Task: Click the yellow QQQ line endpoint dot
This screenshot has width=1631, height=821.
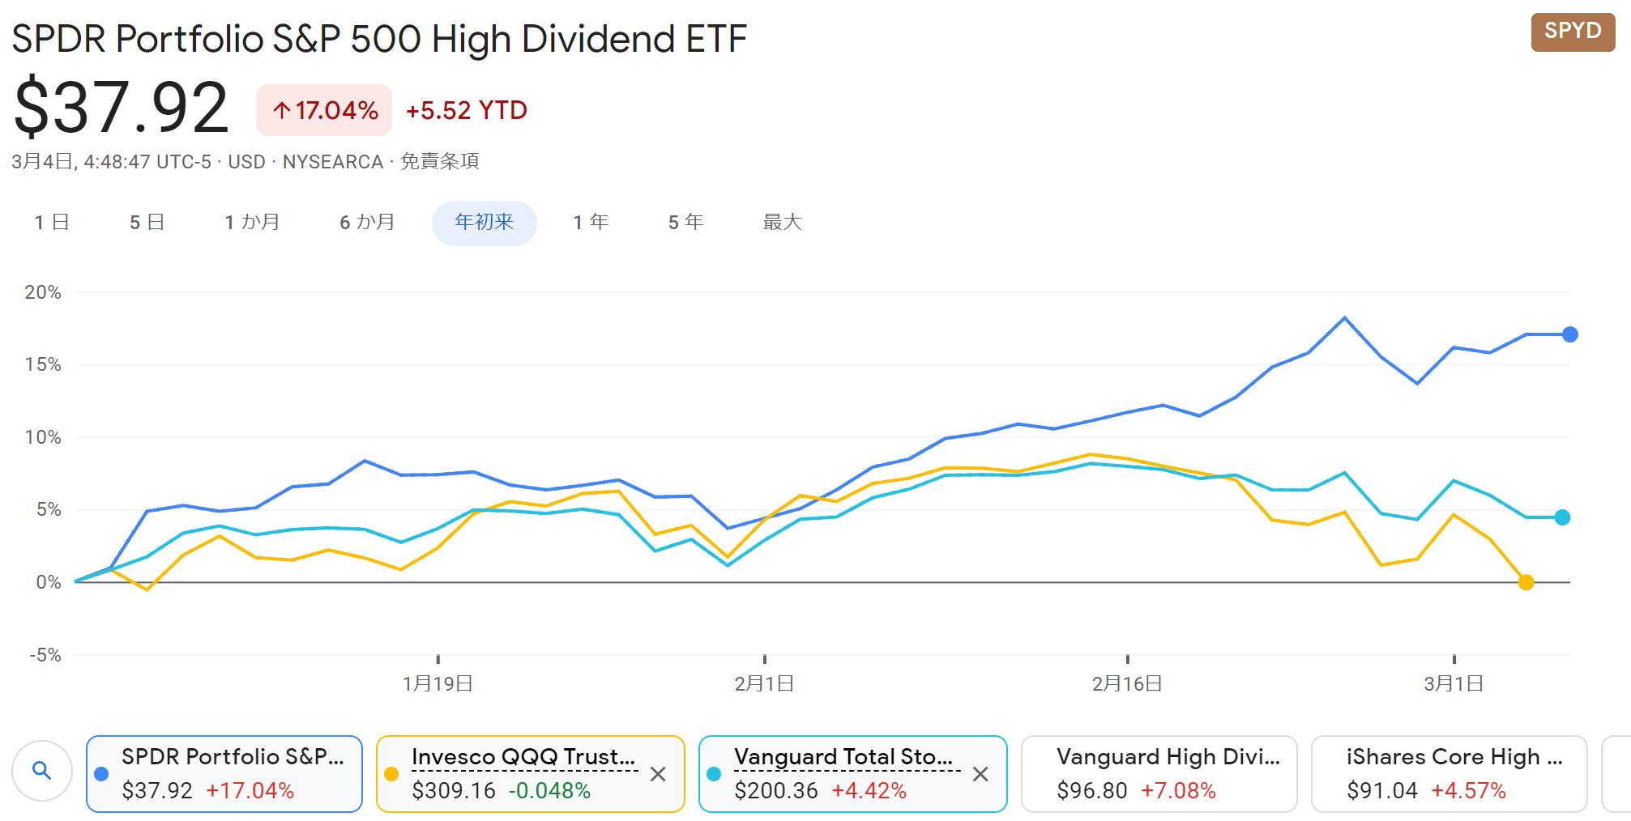Action: pyautogui.click(x=1526, y=582)
